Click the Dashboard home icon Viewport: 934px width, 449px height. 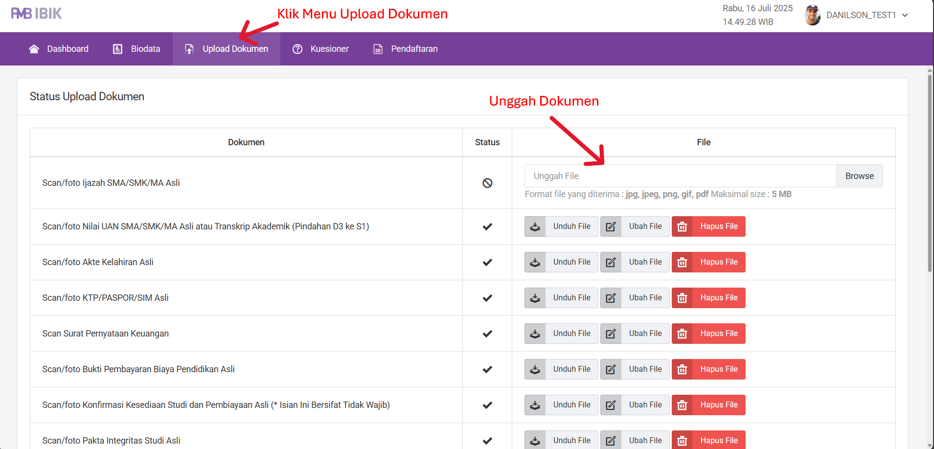pyautogui.click(x=34, y=49)
